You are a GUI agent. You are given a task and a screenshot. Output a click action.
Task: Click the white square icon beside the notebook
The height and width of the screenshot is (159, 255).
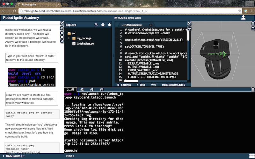pyautogui.click(x=62, y=37)
